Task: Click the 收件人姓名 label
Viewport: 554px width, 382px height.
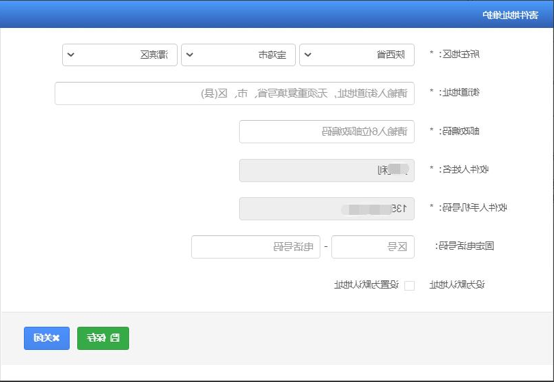Action: pos(464,170)
